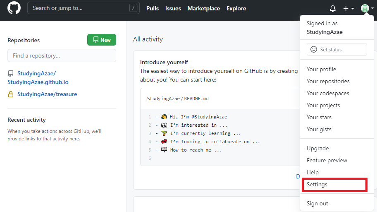Open StudyingAzae/treasure repository link

(47, 94)
